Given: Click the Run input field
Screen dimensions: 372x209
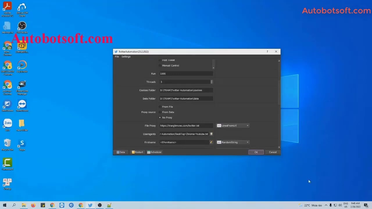Looking at the screenshot, I should click(186, 74).
